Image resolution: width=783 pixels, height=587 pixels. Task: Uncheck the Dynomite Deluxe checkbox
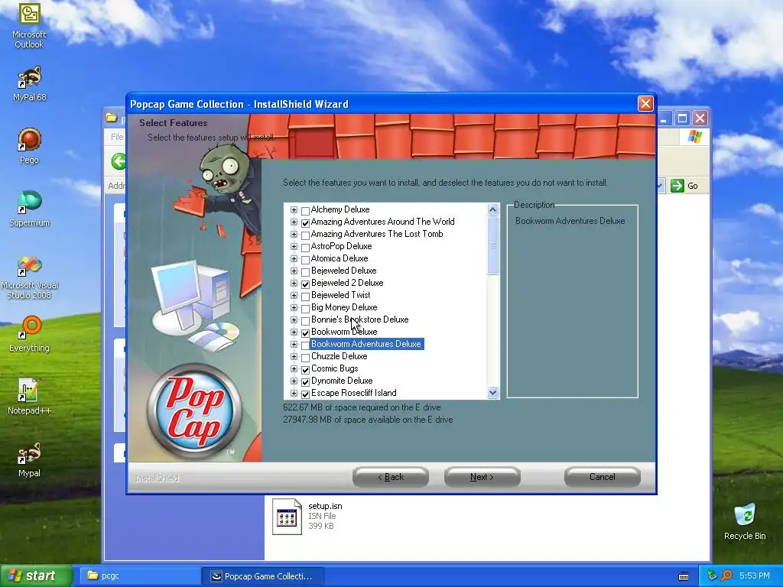click(305, 382)
